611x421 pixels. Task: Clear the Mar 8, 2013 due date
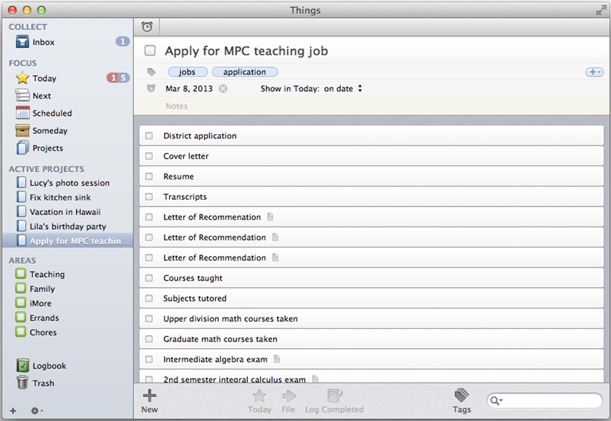pos(223,89)
